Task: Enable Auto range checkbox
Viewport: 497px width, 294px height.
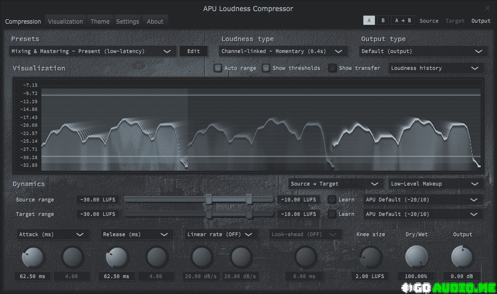Action: [218, 68]
